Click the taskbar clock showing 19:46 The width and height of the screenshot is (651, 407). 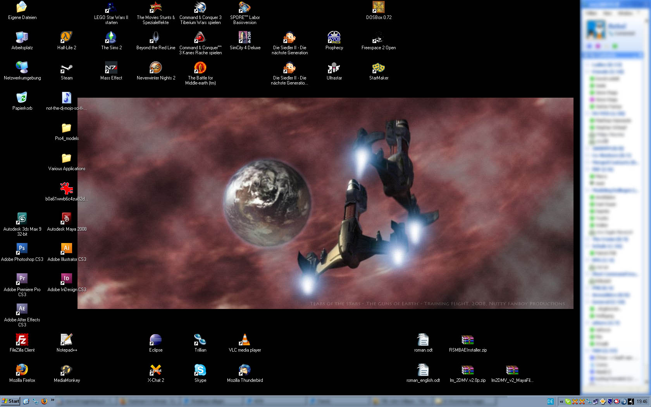pos(642,402)
